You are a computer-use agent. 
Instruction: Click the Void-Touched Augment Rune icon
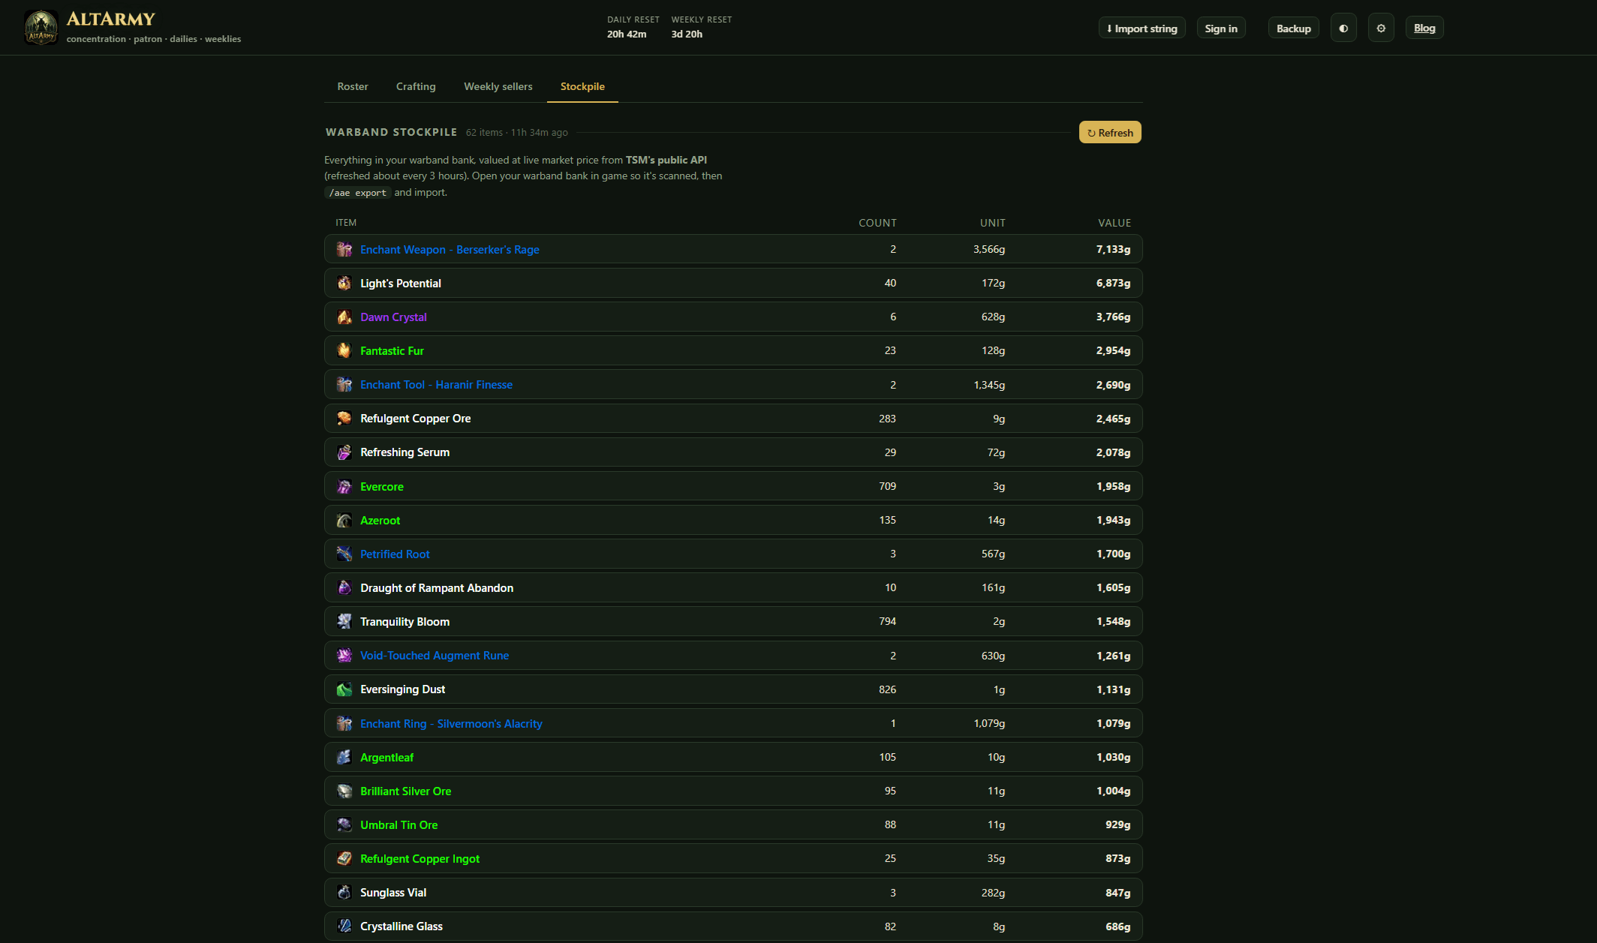[344, 656]
